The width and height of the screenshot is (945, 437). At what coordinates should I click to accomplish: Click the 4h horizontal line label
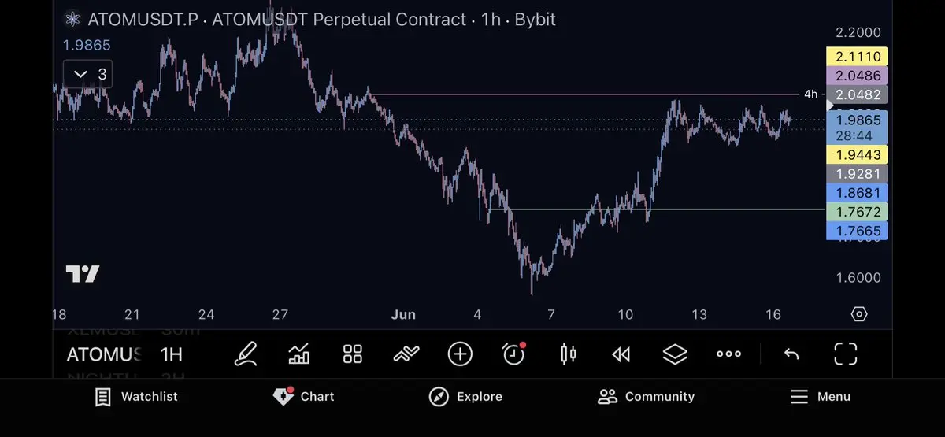point(810,94)
